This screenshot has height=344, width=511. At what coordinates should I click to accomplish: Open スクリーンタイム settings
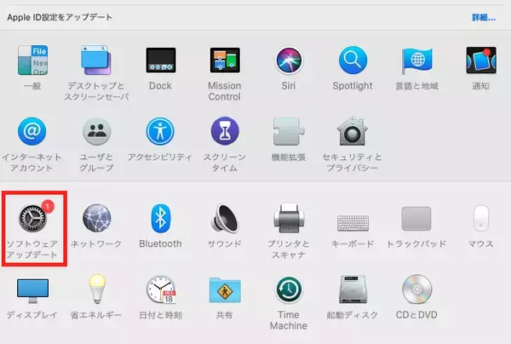click(224, 133)
